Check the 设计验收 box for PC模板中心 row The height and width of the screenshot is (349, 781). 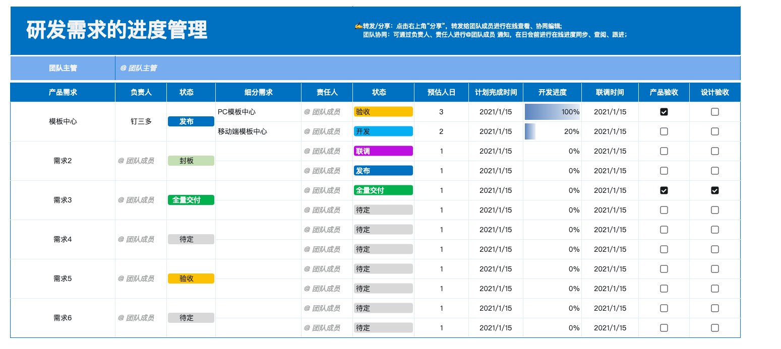pos(714,112)
